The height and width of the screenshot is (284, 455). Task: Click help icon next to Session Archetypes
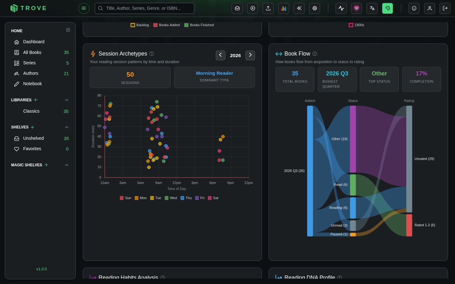point(152,54)
